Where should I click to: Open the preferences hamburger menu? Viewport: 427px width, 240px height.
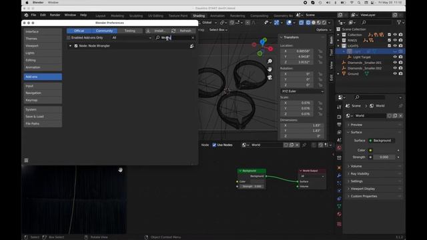(26, 161)
